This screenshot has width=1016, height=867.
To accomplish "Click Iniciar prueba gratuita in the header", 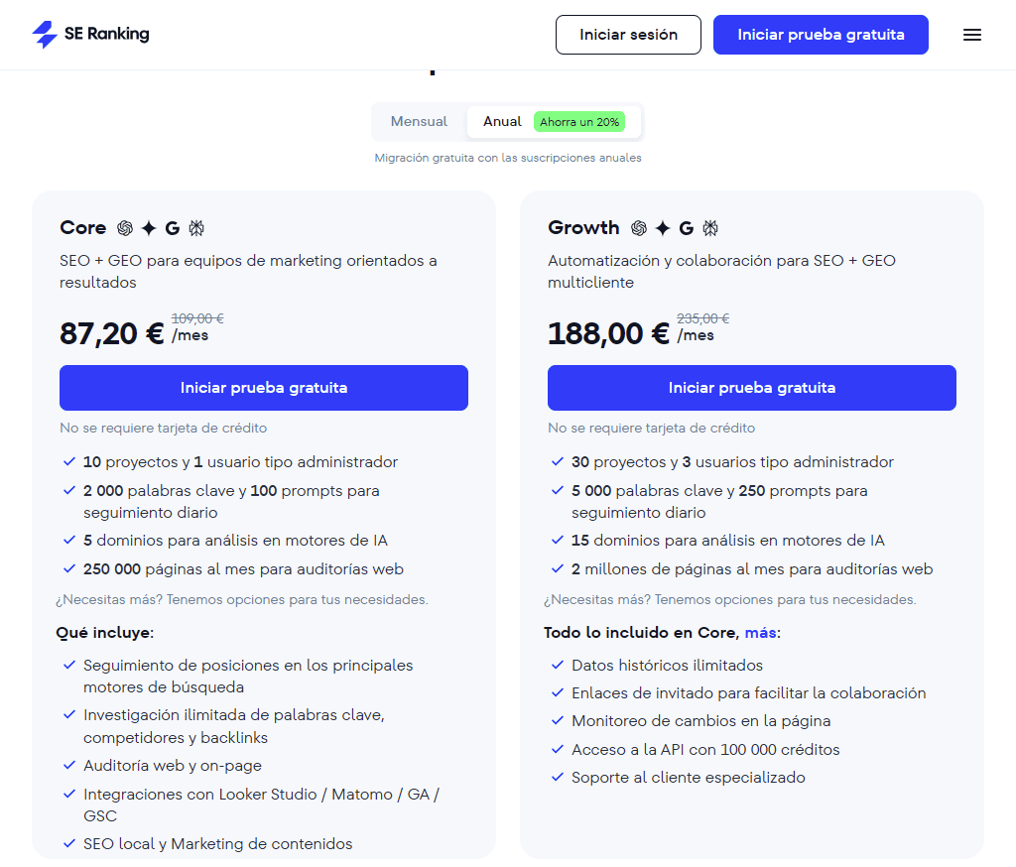I will (821, 34).
